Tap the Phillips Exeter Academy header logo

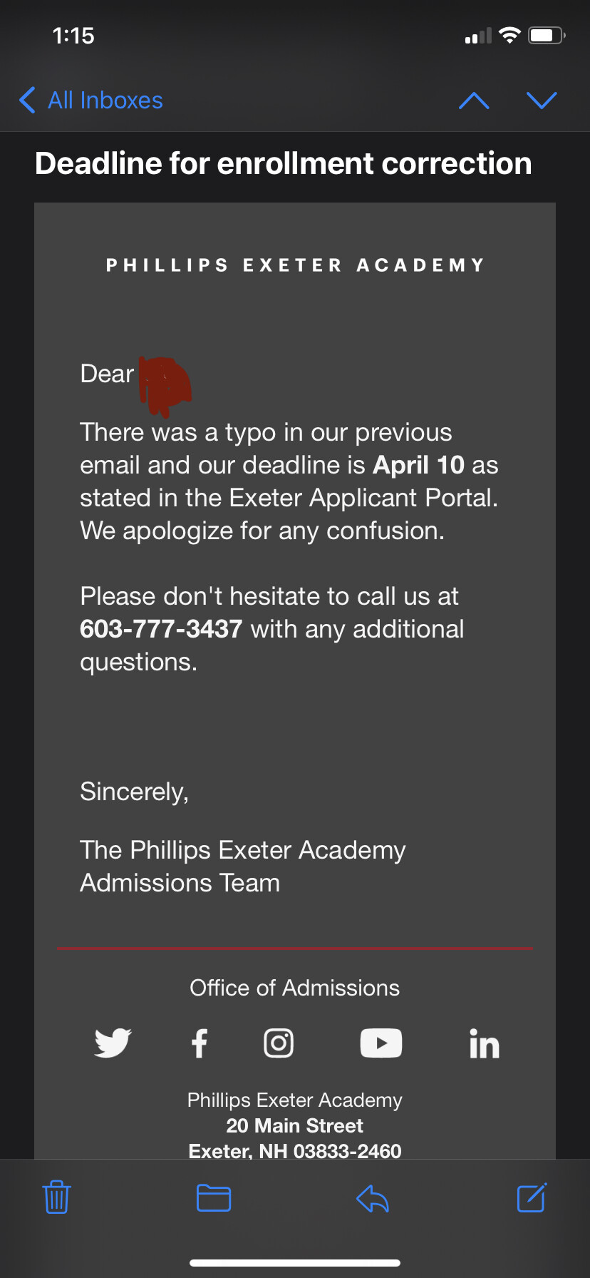pyautogui.click(x=295, y=265)
